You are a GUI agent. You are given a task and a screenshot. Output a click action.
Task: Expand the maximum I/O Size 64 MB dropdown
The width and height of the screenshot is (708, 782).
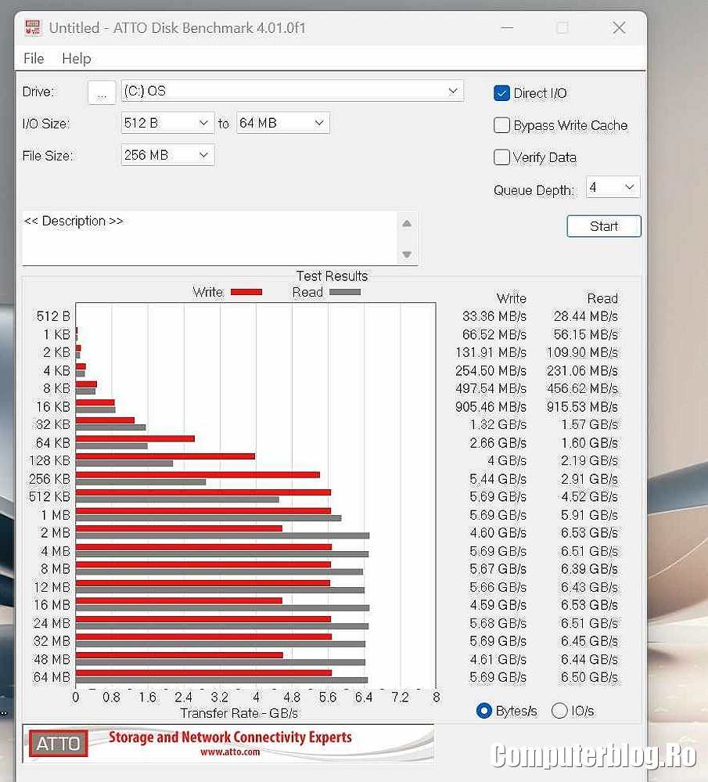[x=282, y=123]
